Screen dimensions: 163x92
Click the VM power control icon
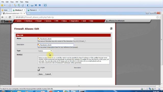[x=2, y=5]
